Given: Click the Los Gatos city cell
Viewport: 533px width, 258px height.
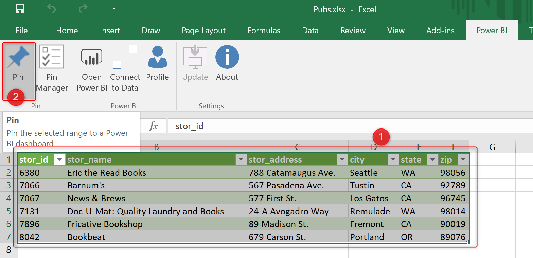Looking at the screenshot, I should pyautogui.click(x=374, y=198).
